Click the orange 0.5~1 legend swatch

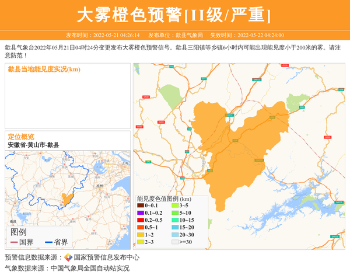(x=141, y=227)
